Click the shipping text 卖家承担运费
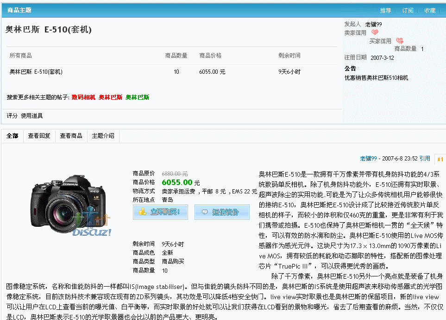This screenshot has width=446, height=320. (178, 192)
